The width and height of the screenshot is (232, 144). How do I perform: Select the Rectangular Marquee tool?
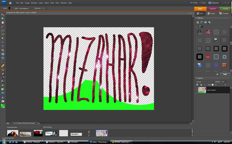3,31
